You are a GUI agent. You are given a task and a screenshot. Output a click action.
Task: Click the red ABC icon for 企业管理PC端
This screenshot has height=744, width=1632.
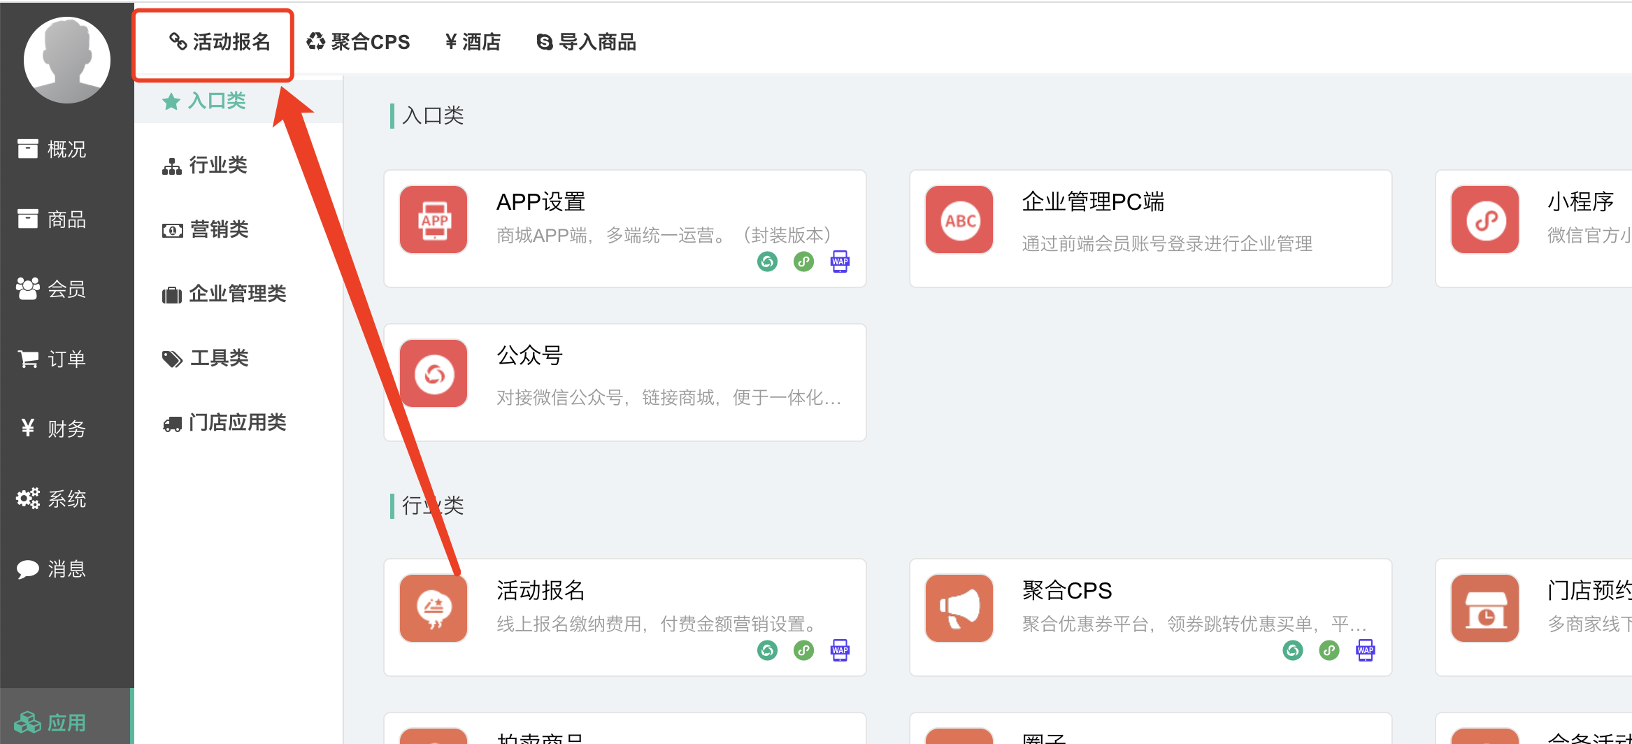coord(959,220)
